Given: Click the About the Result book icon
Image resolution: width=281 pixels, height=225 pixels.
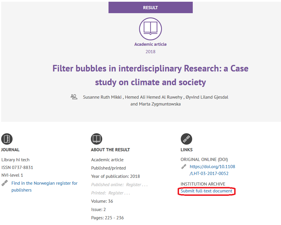Looking at the screenshot, I should pyautogui.click(x=97, y=139).
